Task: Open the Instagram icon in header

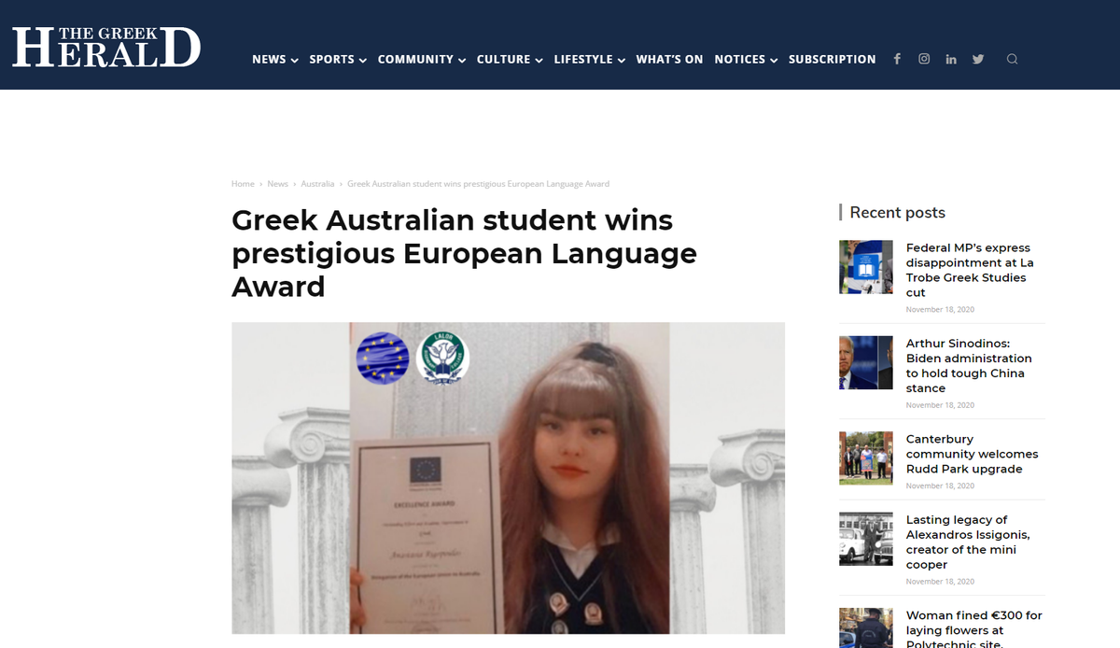Action: point(924,59)
